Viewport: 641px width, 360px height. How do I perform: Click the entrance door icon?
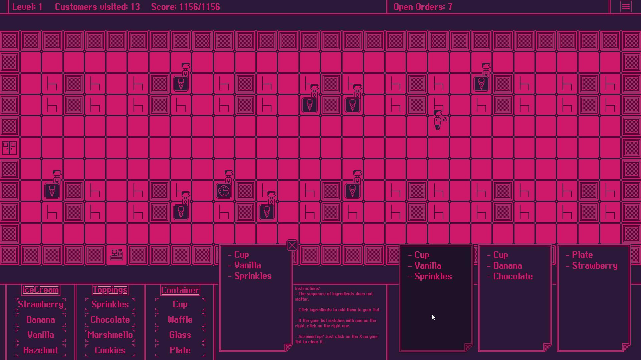[9, 148]
